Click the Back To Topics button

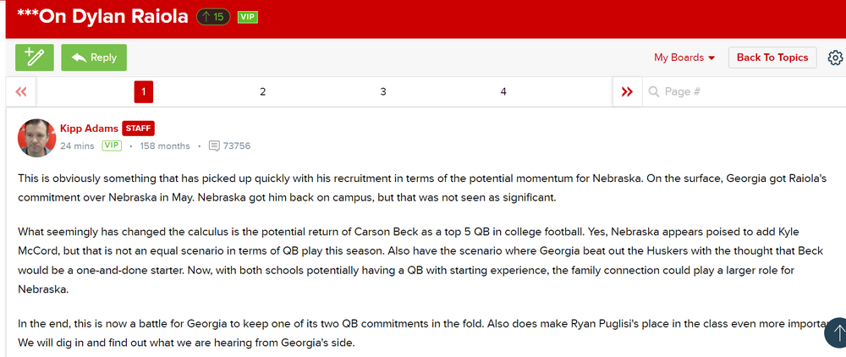pyautogui.click(x=772, y=58)
